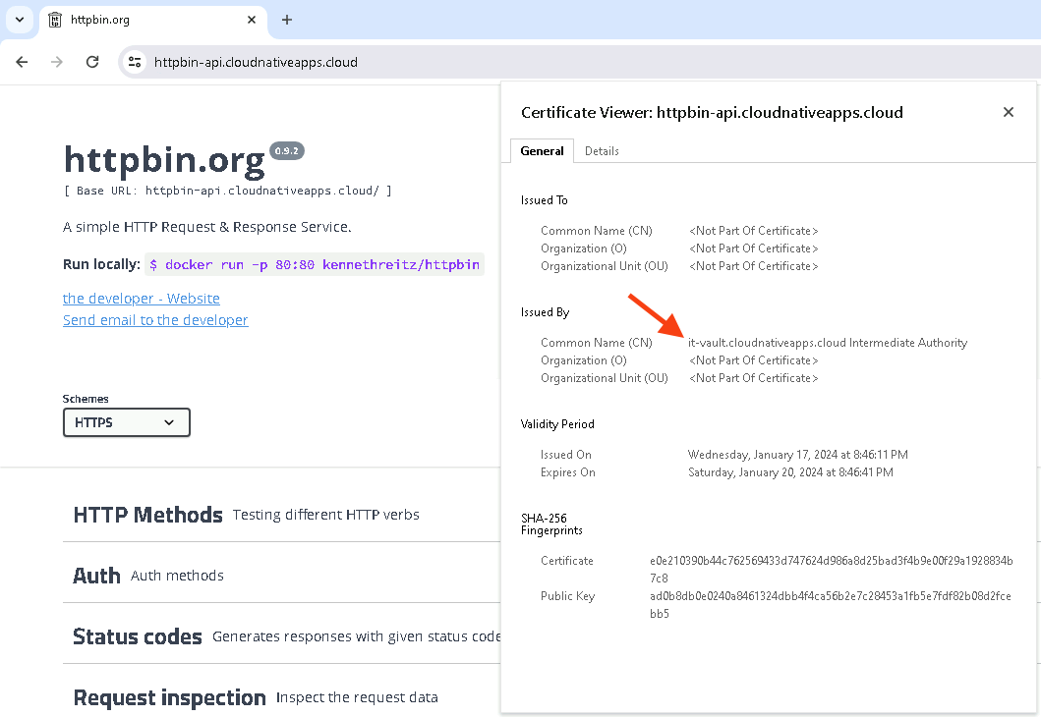Expand the HTTP Methods section
The image size is (1041, 717).
[x=147, y=514]
